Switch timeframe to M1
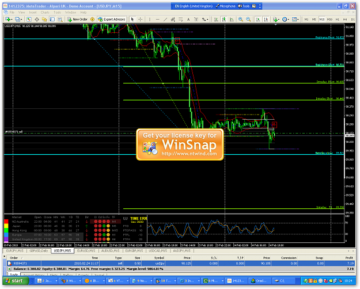The image size is (360, 289). [306, 20]
